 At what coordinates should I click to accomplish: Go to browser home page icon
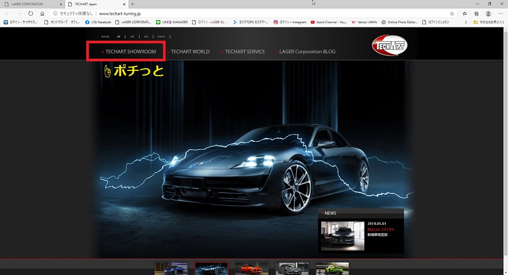click(42, 13)
